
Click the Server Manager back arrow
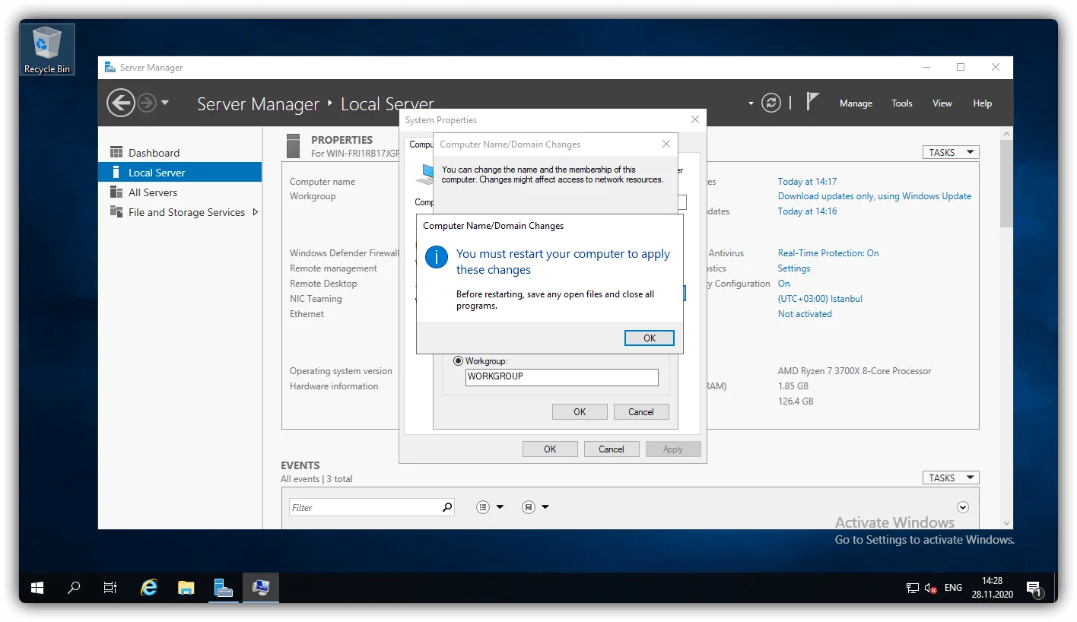[x=120, y=103]
